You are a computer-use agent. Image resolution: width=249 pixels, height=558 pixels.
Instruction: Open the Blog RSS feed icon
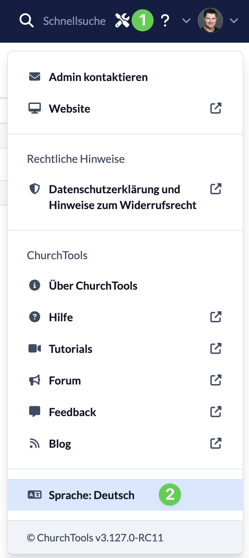click(35, 444)
